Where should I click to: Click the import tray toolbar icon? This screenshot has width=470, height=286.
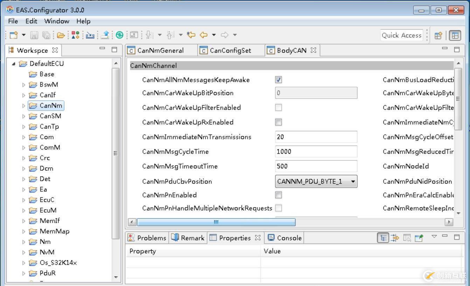pyautogui.click(x=90, y=35)
